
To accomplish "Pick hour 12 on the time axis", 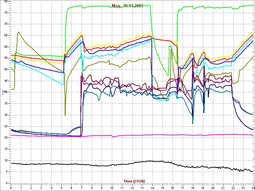I will point(132,187).
